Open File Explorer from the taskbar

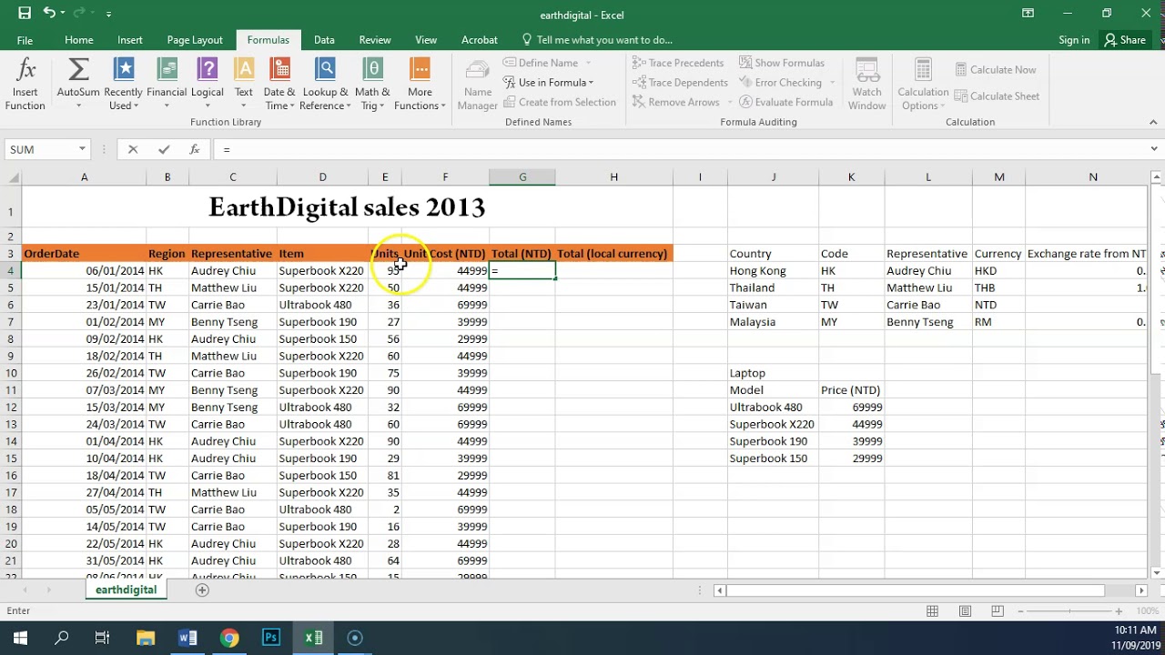click(146, 638)
